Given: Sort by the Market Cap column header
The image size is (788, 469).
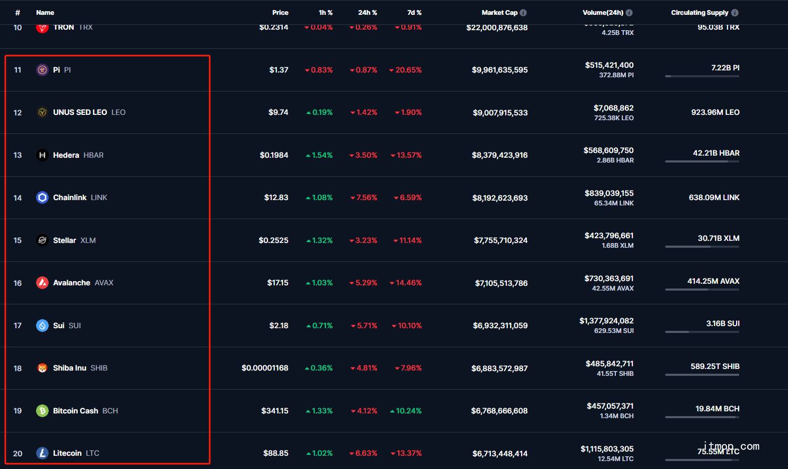Looking at the screenshot, I should coord(499,13).
